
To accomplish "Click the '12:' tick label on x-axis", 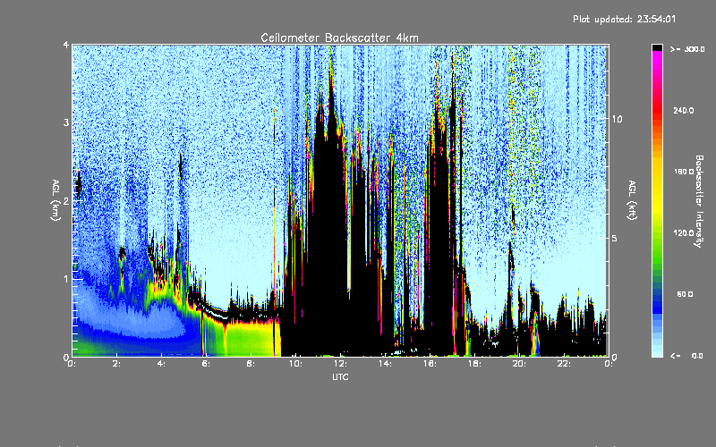I will pyautogui.click(x=340, y=364).
